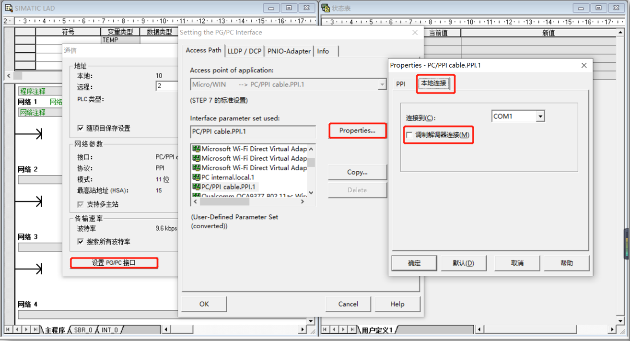
Task: Open the SBR_0 tab
Action: (x=83, y=330)
